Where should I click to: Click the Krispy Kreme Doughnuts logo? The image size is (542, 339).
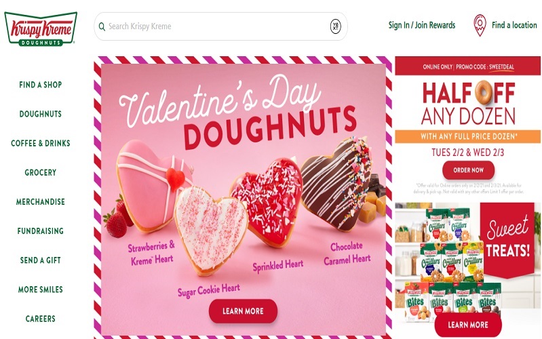click(41, 28)
